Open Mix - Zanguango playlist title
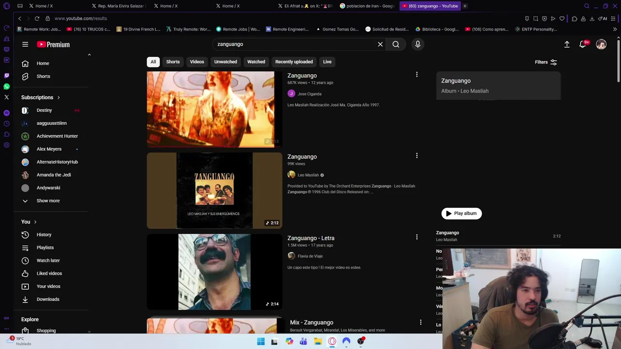The width and height of the screenshot is (621, 349). point(311,322)
